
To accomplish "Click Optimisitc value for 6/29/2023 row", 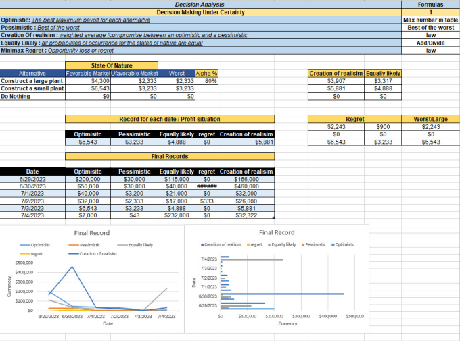I will point(88,179).
